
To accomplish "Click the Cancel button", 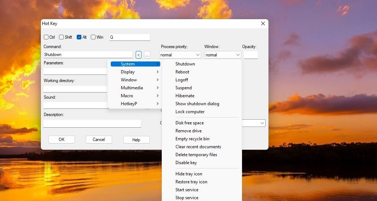I will [x=99, y=140].
